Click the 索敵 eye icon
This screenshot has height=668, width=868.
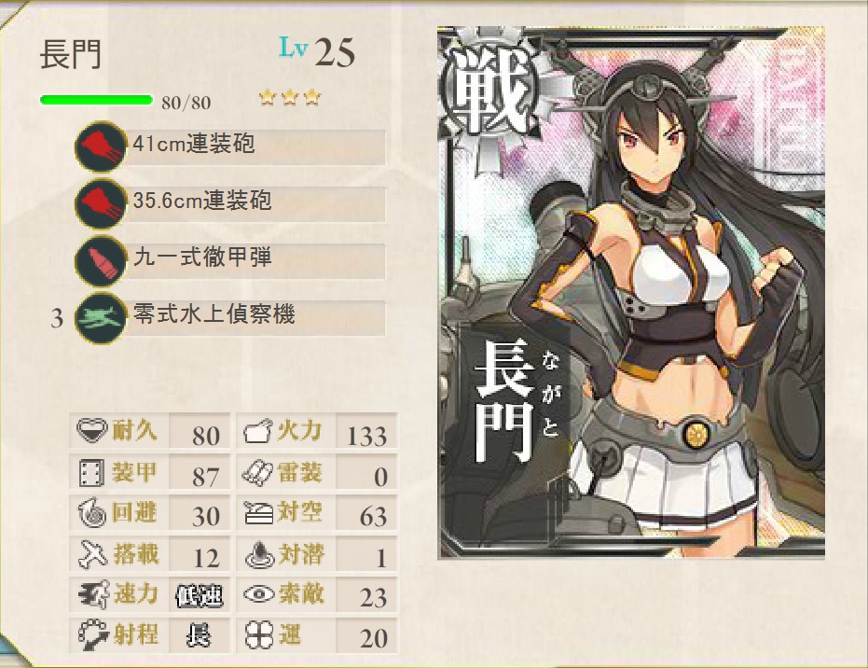[258, 594]
